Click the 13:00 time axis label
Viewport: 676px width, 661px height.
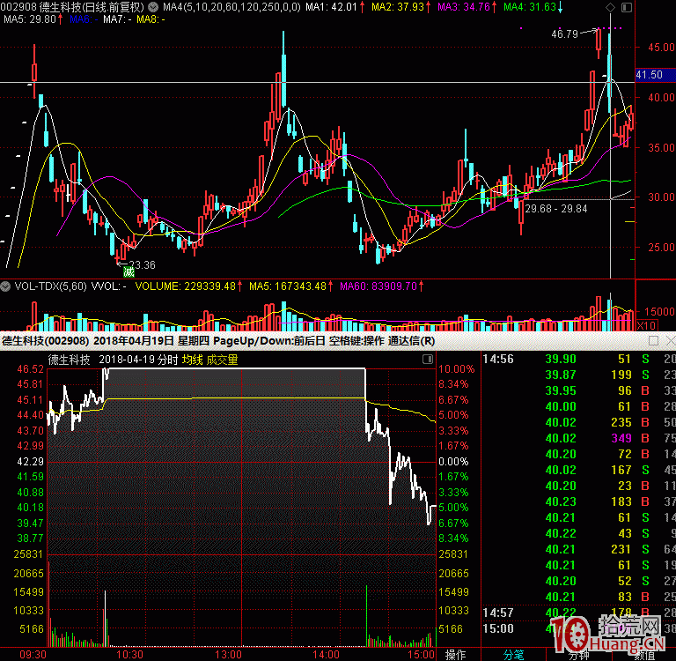(x=228, y=655)
